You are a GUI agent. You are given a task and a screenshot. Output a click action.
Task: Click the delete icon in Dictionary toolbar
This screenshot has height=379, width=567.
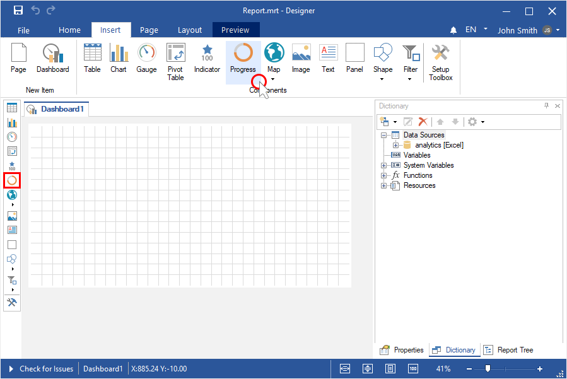click(x=423, y=122)
